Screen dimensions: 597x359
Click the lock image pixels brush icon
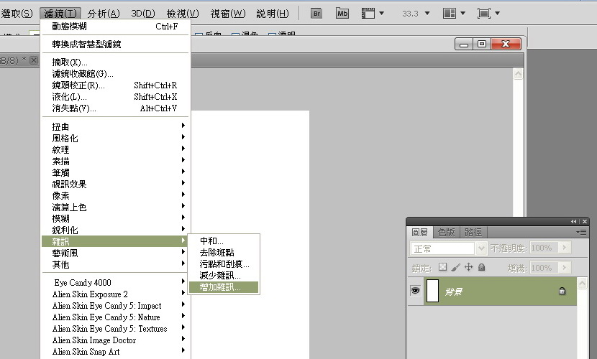455,267
